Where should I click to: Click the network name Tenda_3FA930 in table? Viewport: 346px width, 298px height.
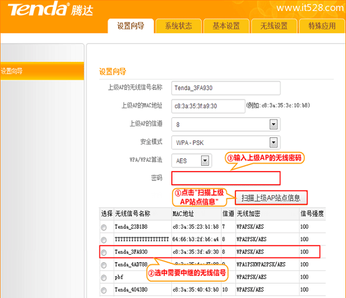click(131, 252)
